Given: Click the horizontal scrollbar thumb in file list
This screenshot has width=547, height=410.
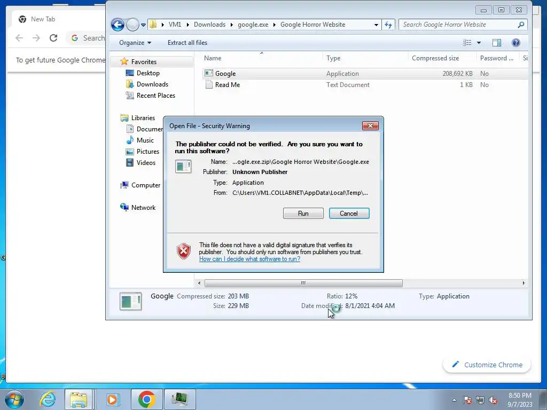Looking at the screenshot, I should pos(303,283).
